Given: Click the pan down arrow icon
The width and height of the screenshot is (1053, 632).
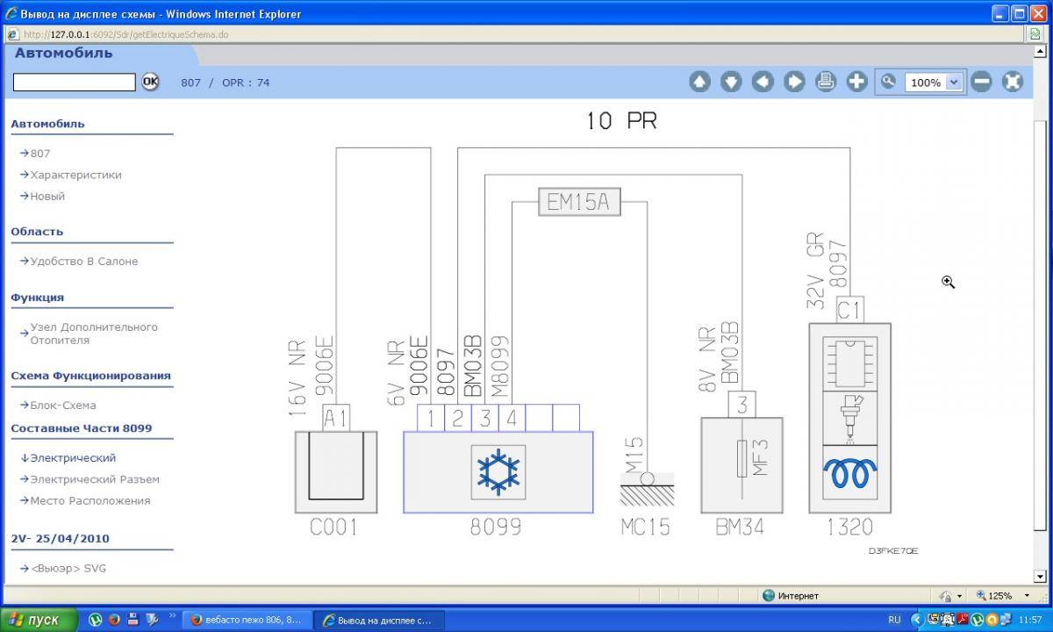Looking at the screenshot, I should [x=731, y=82].
